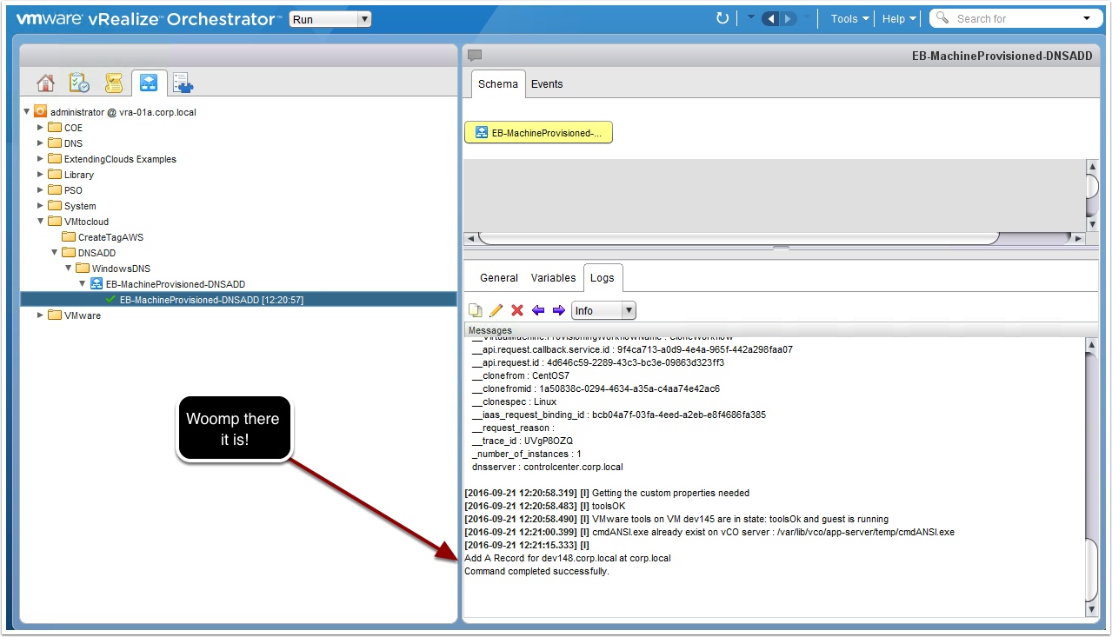Open the inventory plug-in tab icon
The image size is (1112, 637).
[x=183, y=83]
